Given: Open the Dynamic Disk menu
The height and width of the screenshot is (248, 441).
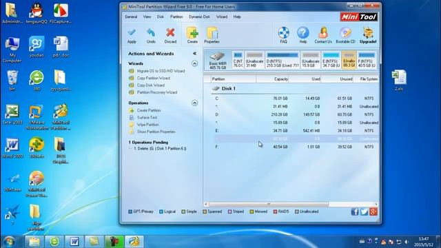Looking at the screenshot, I should click(199, 17).
